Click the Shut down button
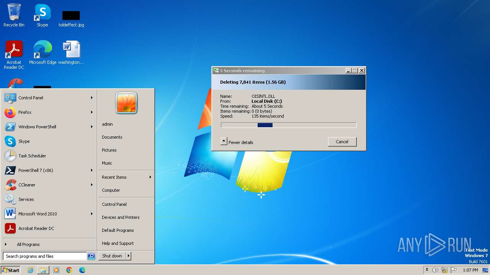This screenshot has width=490, height=275. click(112, 256)
